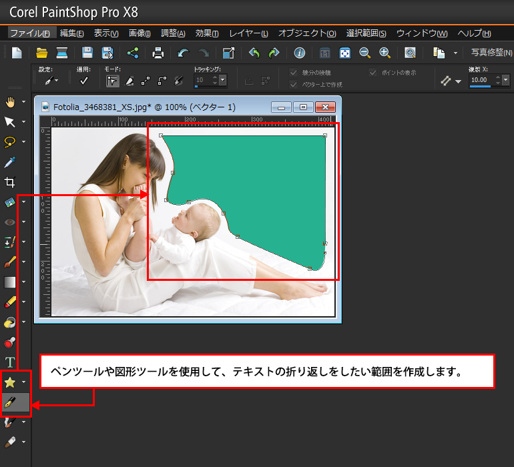
Task: Click the top-right node of the green vector shape
Action: tap(325, 135)
